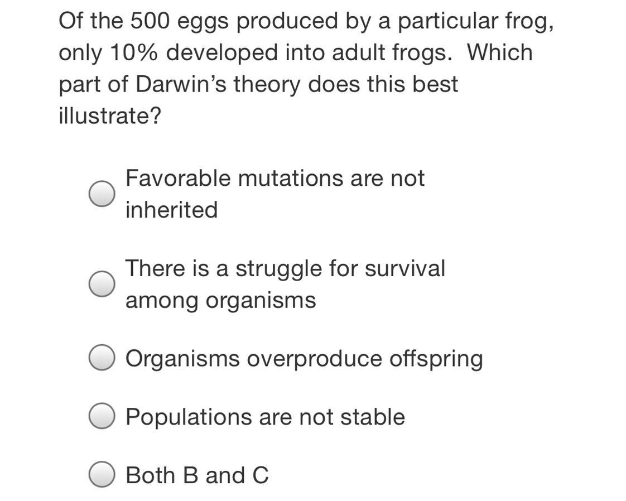
Task: Click the 'Organisms overproduce offspring' label text
Action: pos(304,359)
